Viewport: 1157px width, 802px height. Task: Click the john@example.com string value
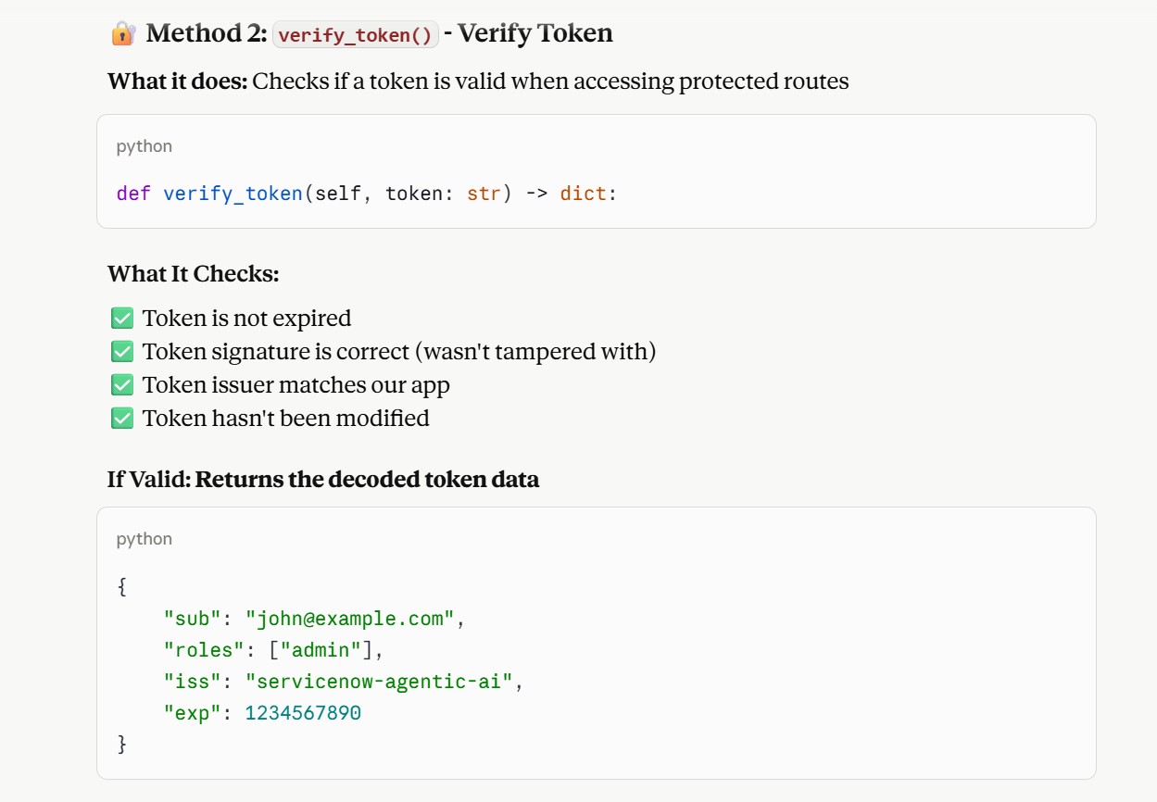pos(350,619)
